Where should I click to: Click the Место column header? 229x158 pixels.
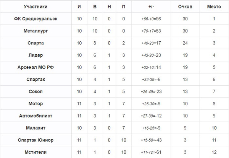(x=214, y=7)
